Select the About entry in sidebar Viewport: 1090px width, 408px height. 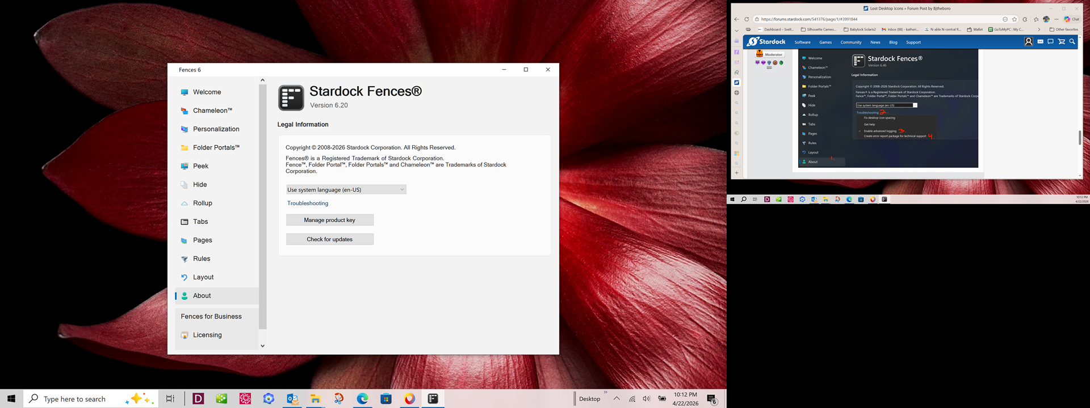coord(217,296)
